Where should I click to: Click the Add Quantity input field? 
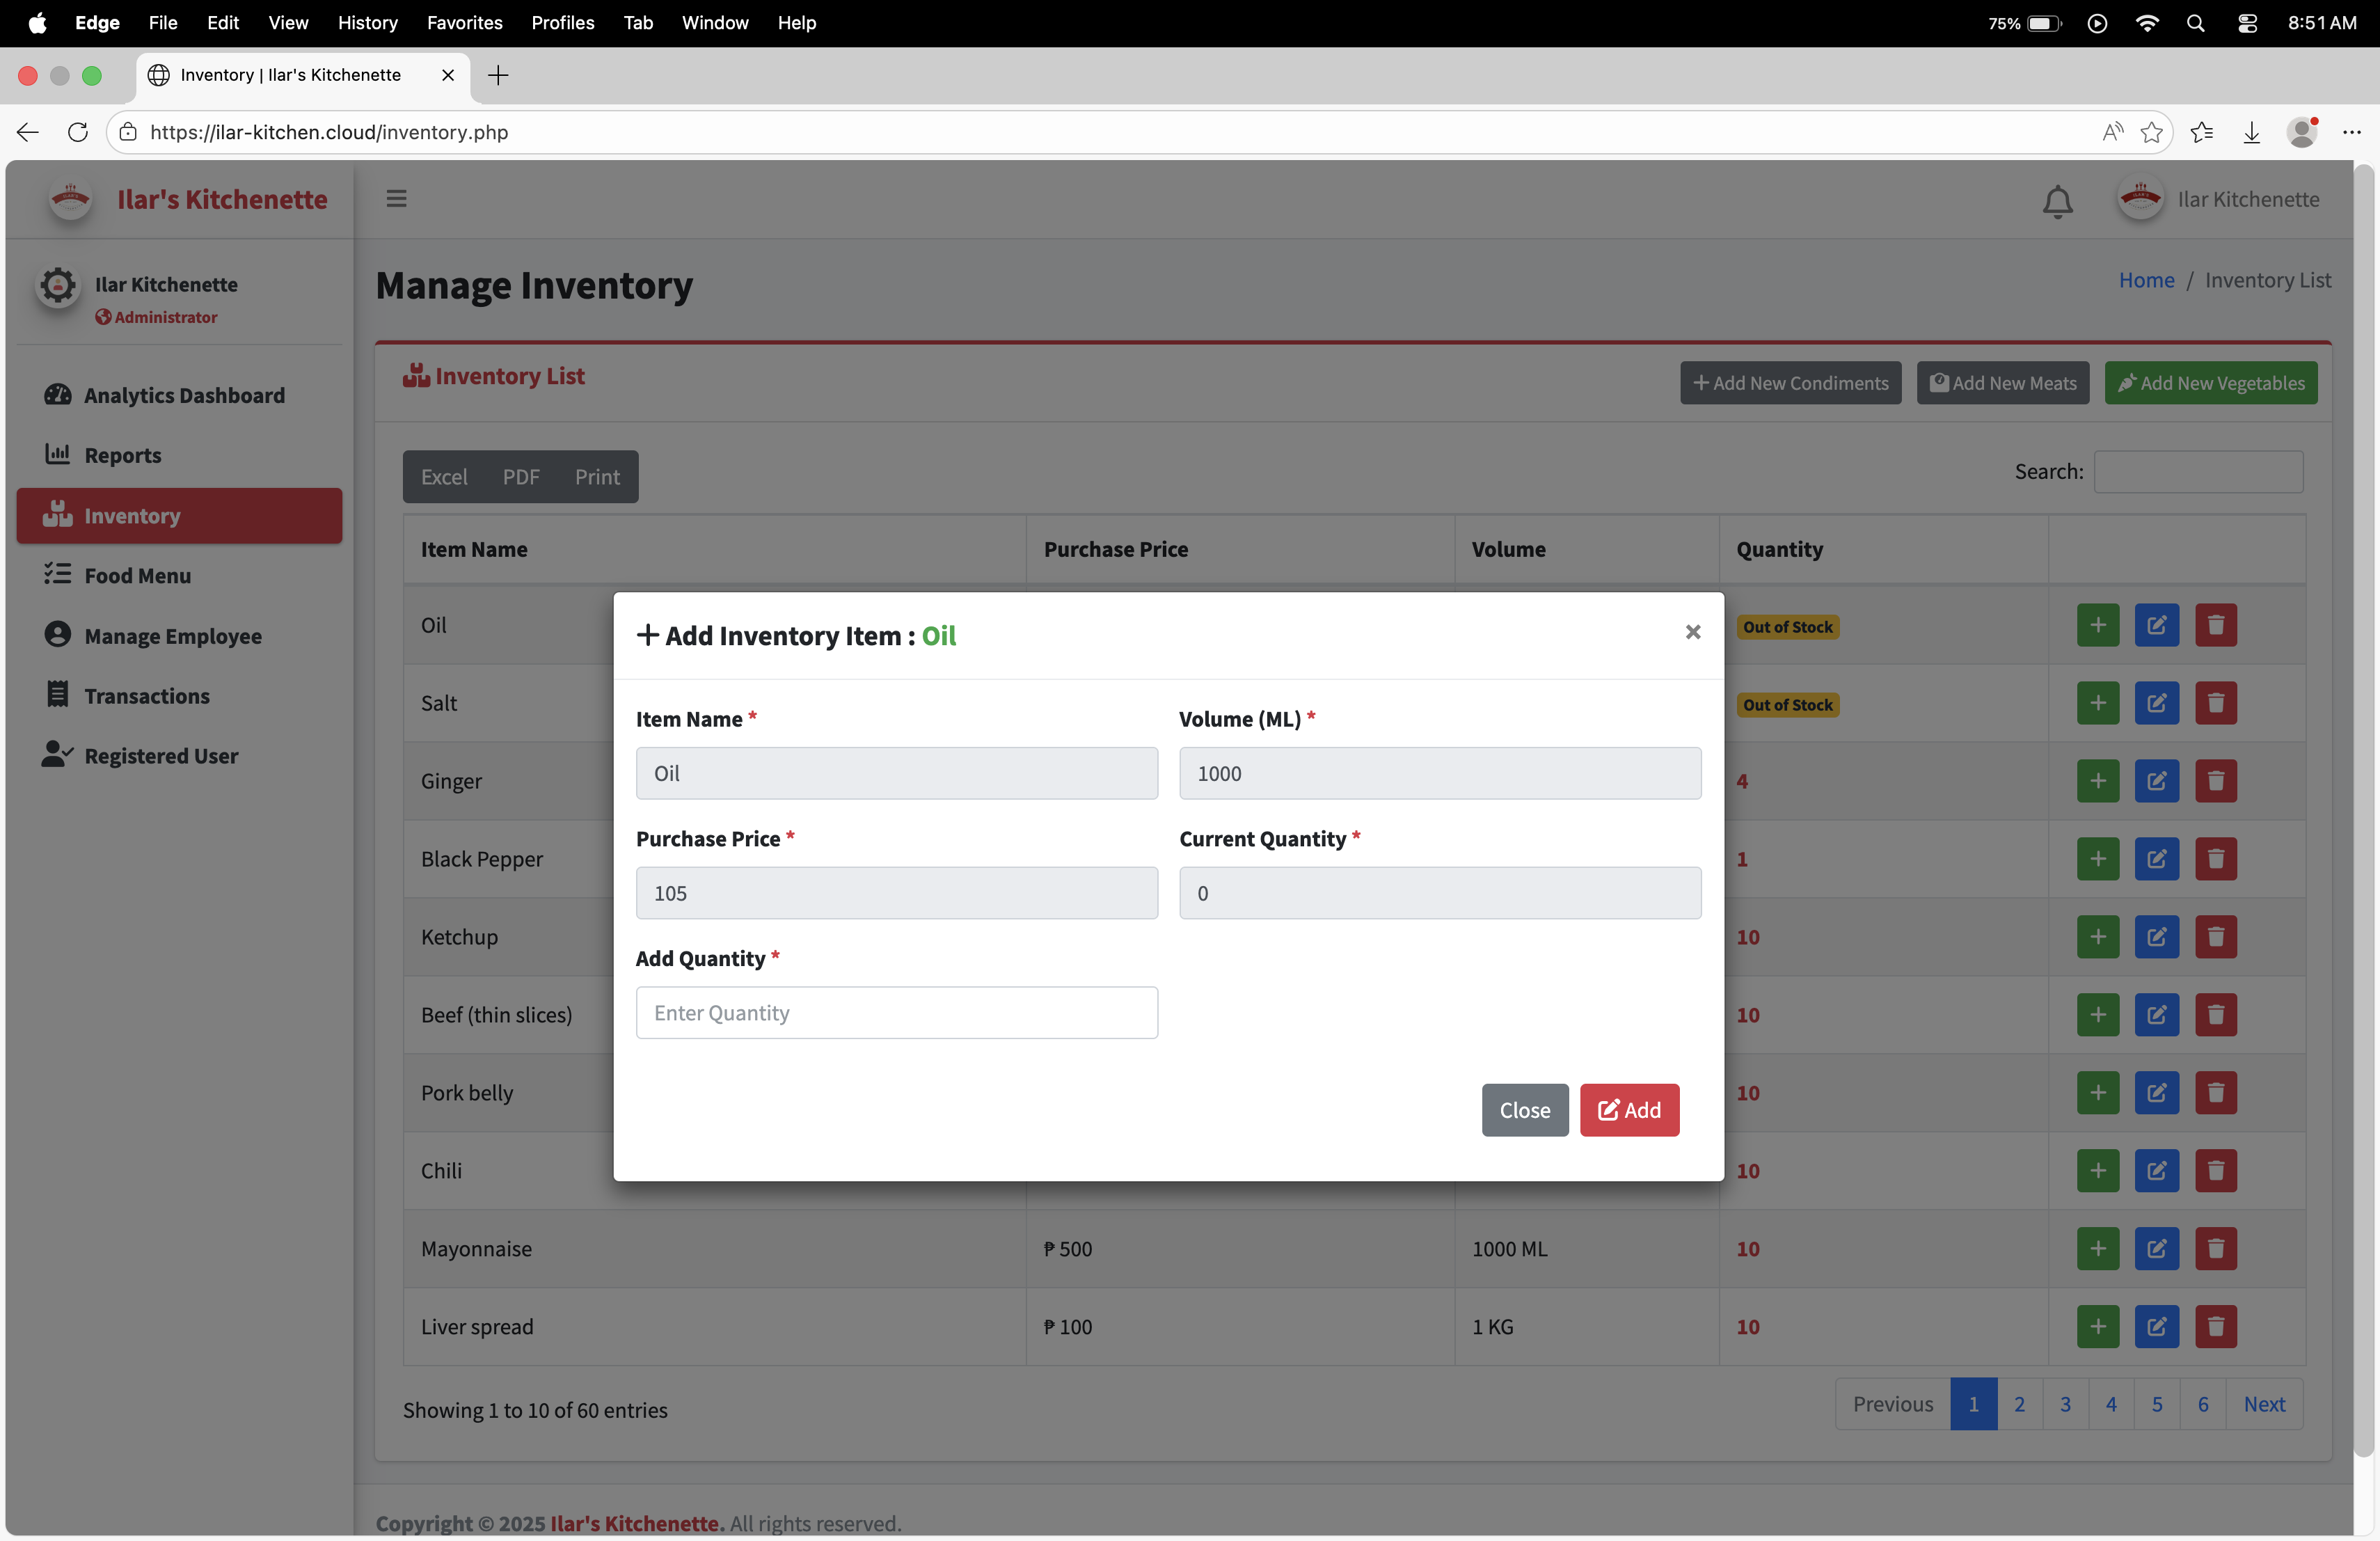896,1013
